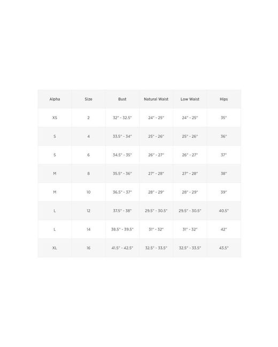This screenshot has width=278, height=347.
Task: Select natural waist 29.5" - 30.5" cell
Action: coord(156,211)
